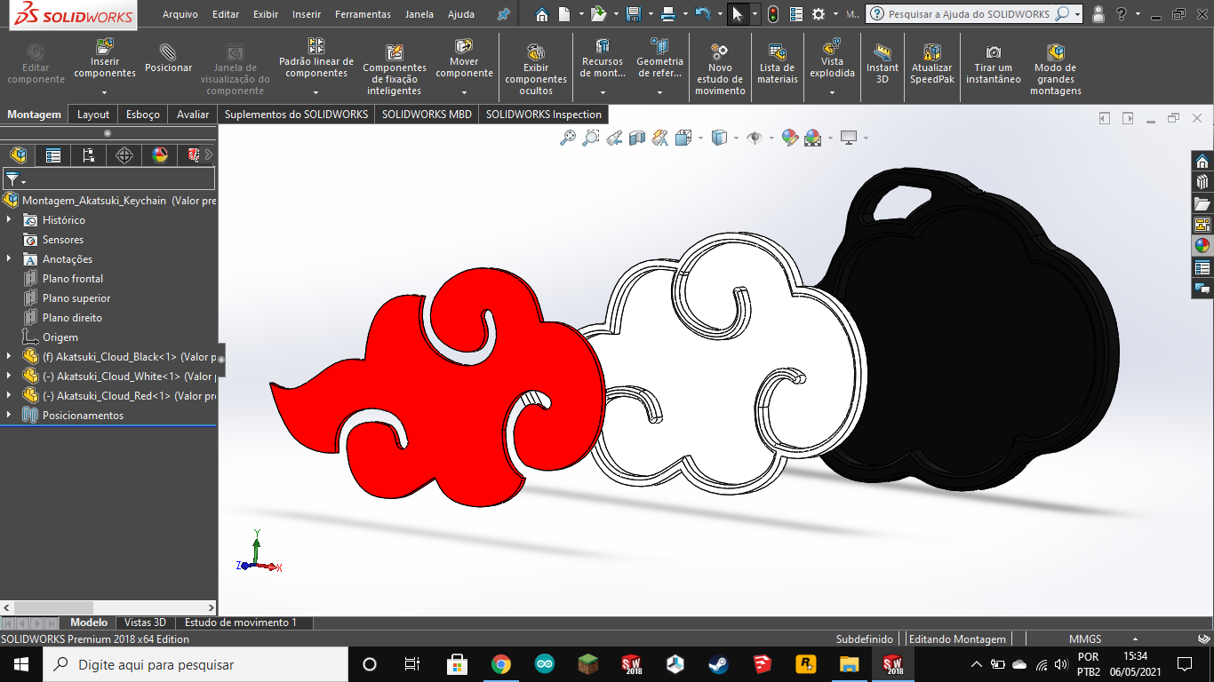Expand Akatsuki_Cloud_Black component node
The height and width of the screenshot is (682, 1214).
coord(9,356)
